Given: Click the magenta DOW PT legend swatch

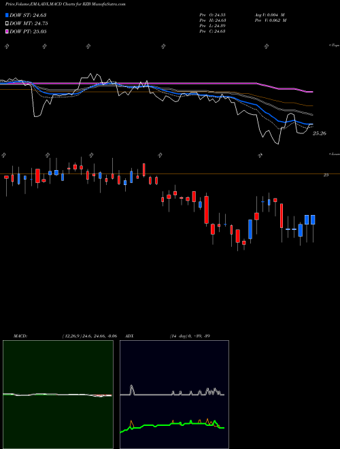Looking at the screenshot, I should 7,31.
